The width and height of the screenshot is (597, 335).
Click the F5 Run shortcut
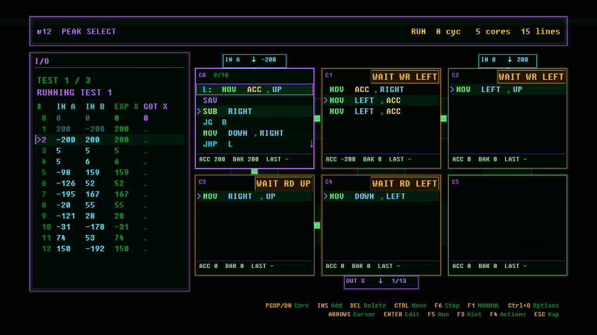point(438,315)
